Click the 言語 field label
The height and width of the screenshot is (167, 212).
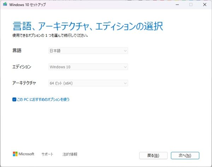pos(17,50)
